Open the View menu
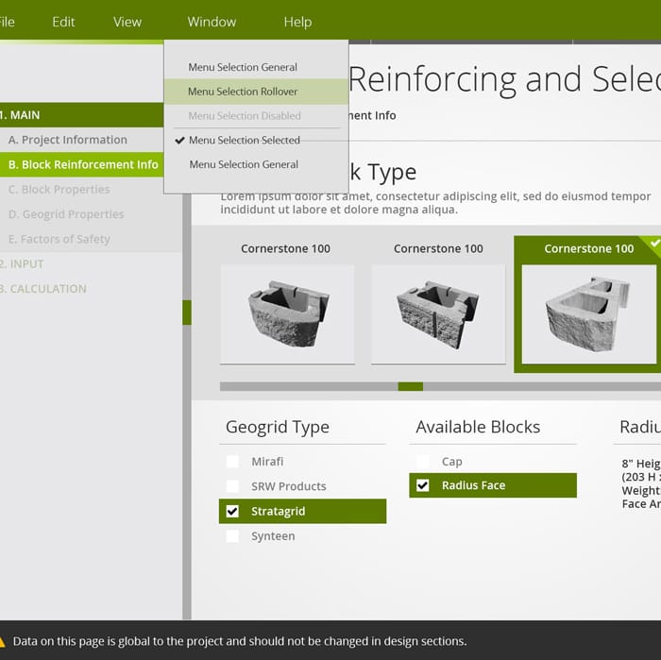The height and width of the screenshot is (660, 661). coord(127,22)
